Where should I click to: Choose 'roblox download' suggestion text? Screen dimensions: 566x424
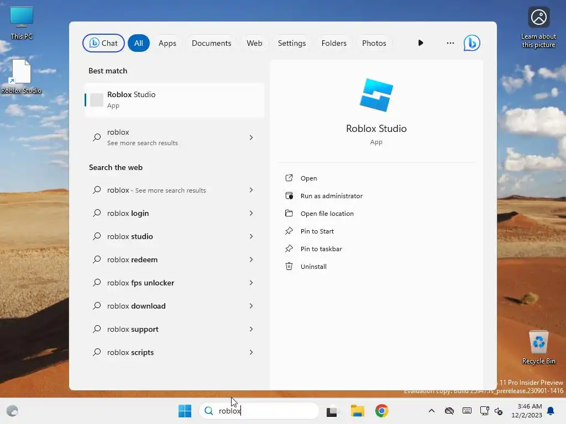click(x=136, y=306)
